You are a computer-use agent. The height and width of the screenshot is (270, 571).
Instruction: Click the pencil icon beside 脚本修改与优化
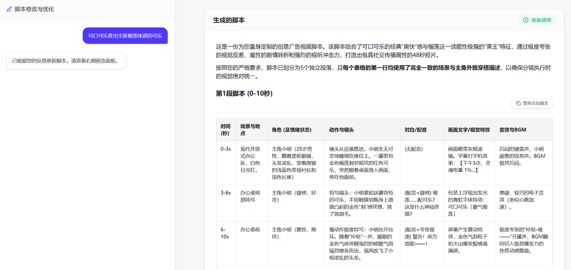(x=9, y=9)
